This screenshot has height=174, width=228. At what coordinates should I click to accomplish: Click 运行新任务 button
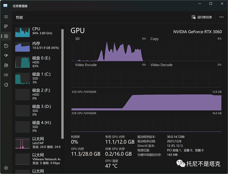click(202, 17)
